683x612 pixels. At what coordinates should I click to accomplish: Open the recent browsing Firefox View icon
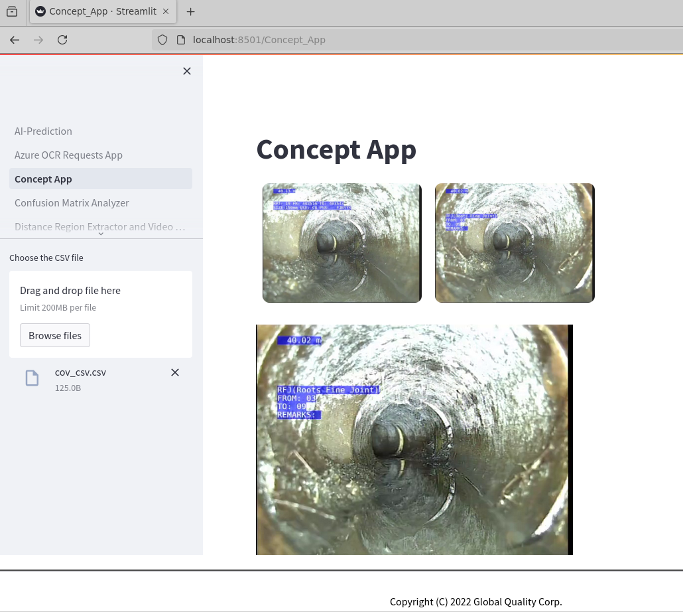pyautogui.click(x=12, y=11)
